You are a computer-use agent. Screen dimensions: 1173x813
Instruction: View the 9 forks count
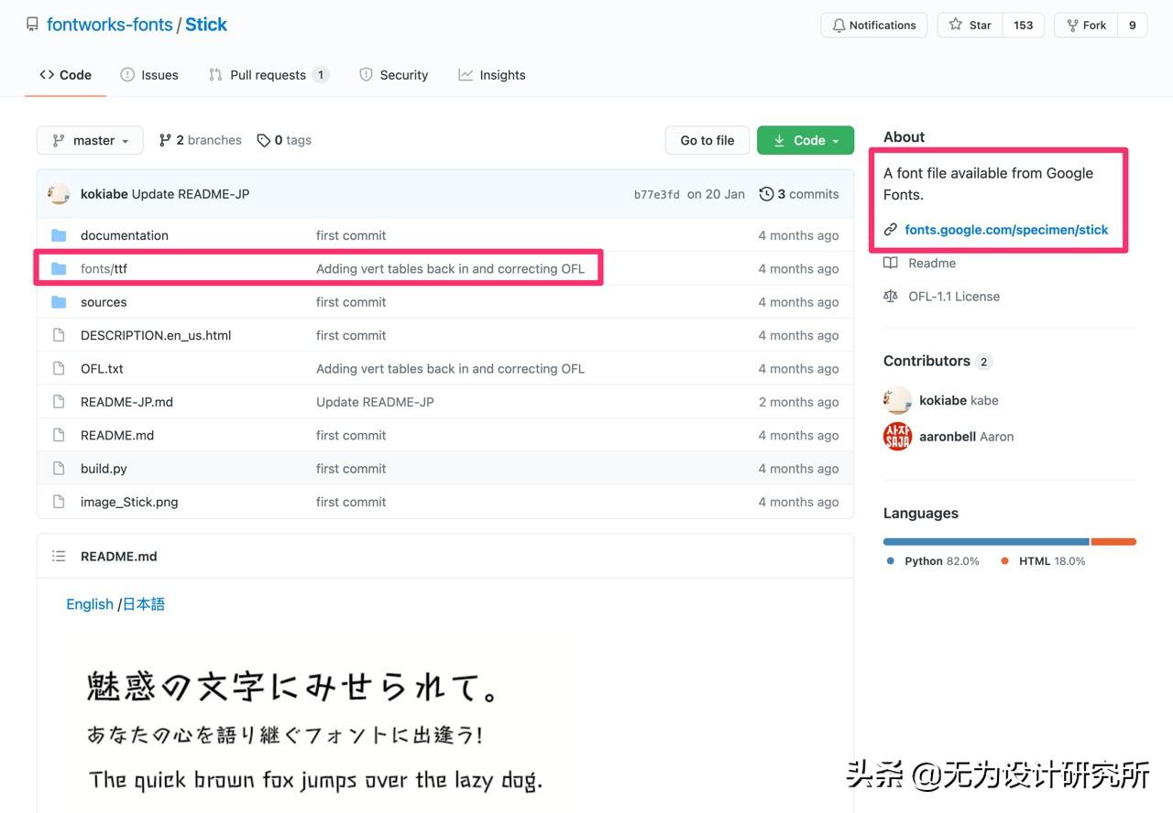(1133, 25)
